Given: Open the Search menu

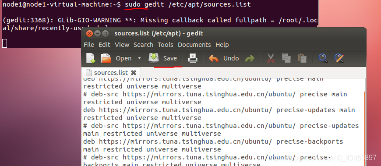Looking at the screenshot, I should pos(143,45).
